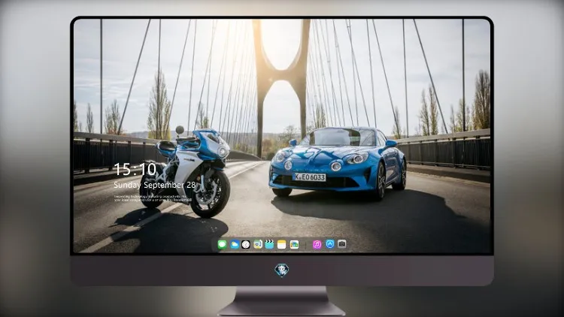The height and width of the screenshot is (317, 564).
Task: Open the green Messages app in dock
Action: click(x=223, y=245)
